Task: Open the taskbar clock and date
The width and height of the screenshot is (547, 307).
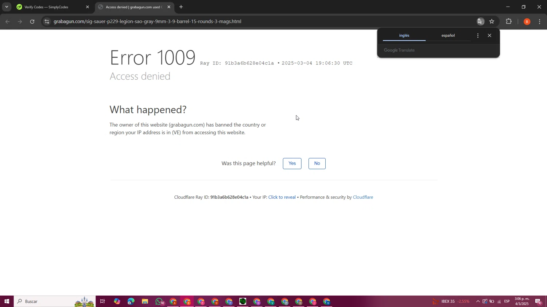Action: (x=522, y=301)
